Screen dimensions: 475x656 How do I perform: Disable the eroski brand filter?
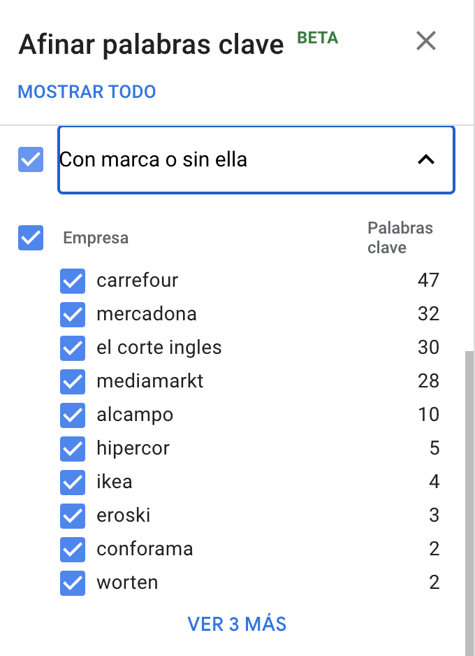point(73,515)
